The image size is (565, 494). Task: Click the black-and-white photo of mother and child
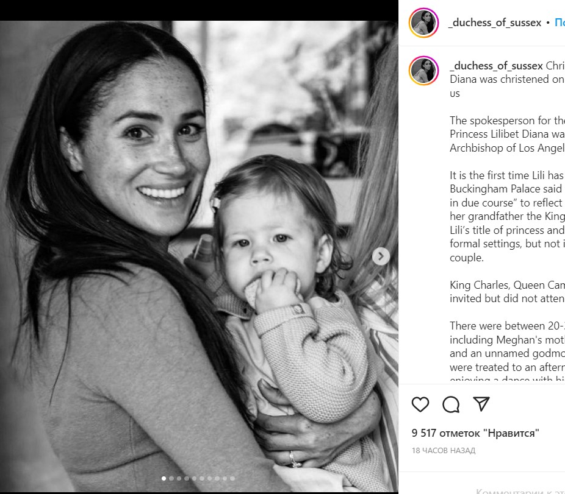[199, 256]
